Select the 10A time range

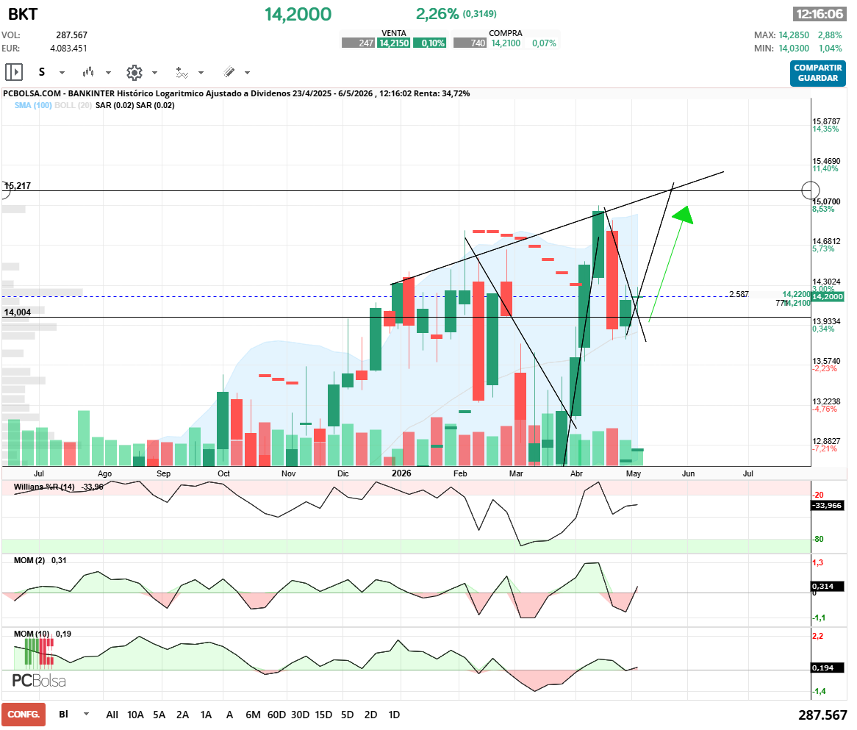pyautogui.click(x=135, y=715)
